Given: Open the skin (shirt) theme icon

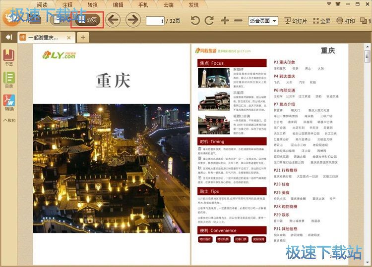Looking at the screenshot, I should point(338,4).
